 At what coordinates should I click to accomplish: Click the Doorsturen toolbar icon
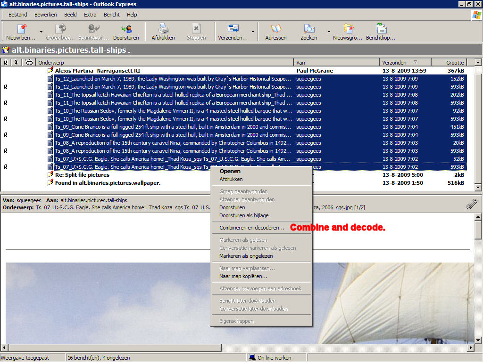point(126,29)
